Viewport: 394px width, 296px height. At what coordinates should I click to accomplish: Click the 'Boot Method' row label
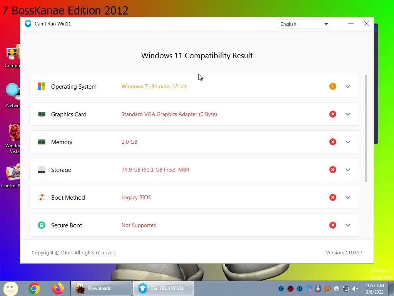tap(68, 198)
